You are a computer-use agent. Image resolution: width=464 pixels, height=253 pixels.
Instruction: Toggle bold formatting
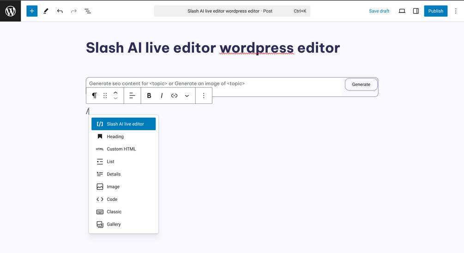[149, 96]
